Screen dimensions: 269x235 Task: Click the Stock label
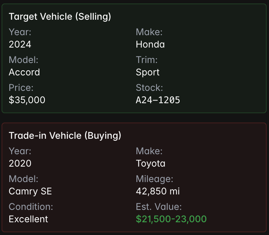coord(150,88)
